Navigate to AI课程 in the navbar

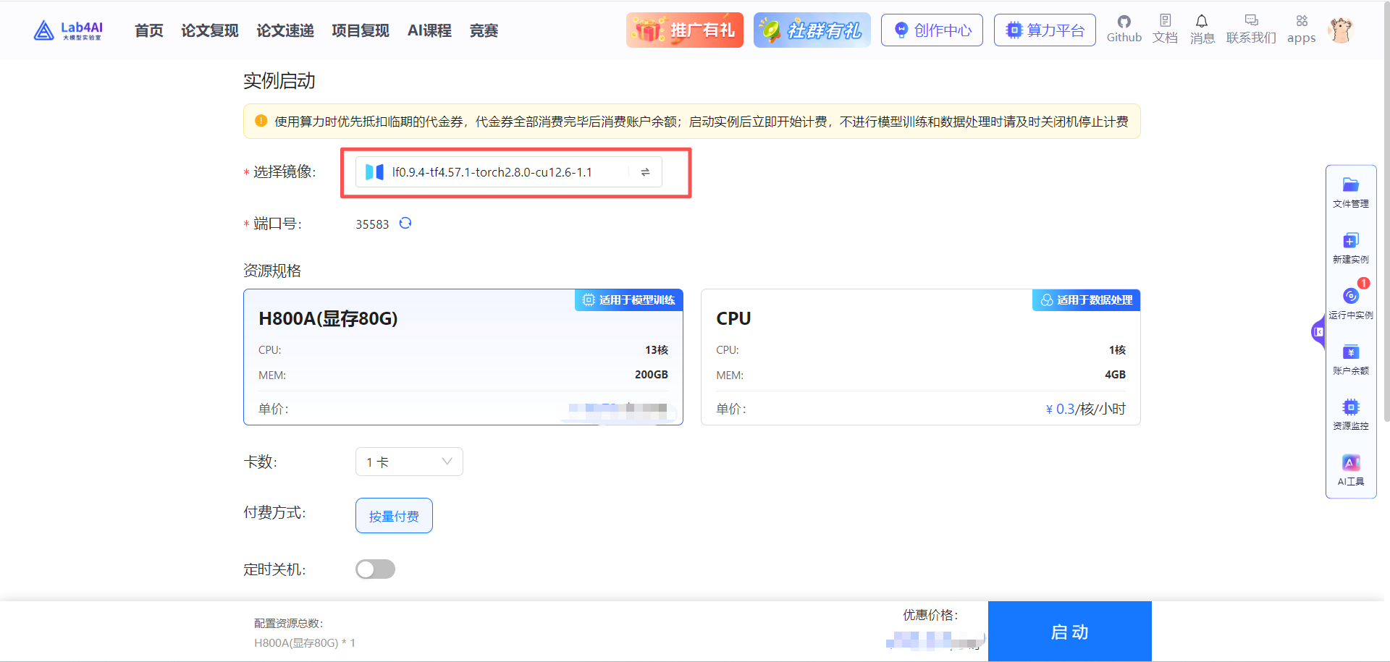pyautogui.click(x=429, y=30)
